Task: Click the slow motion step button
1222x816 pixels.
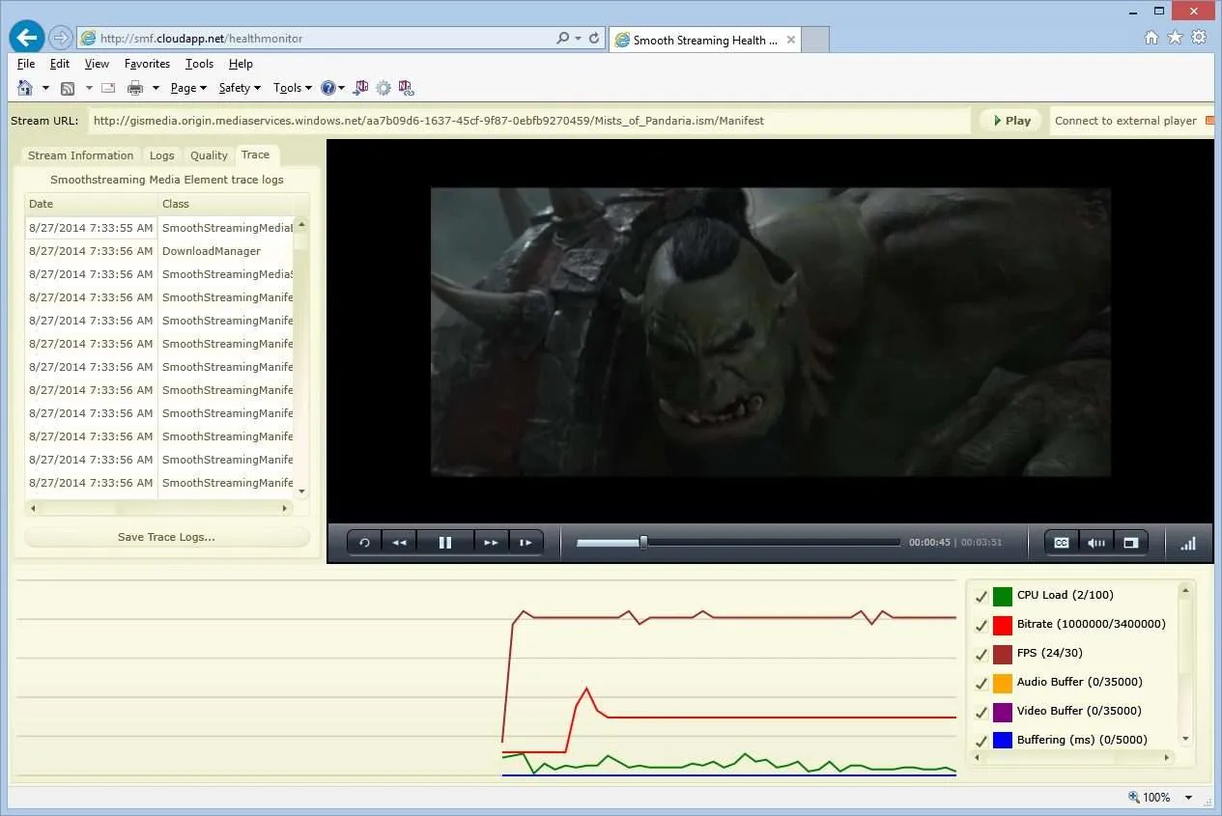Action: [526, 543]
